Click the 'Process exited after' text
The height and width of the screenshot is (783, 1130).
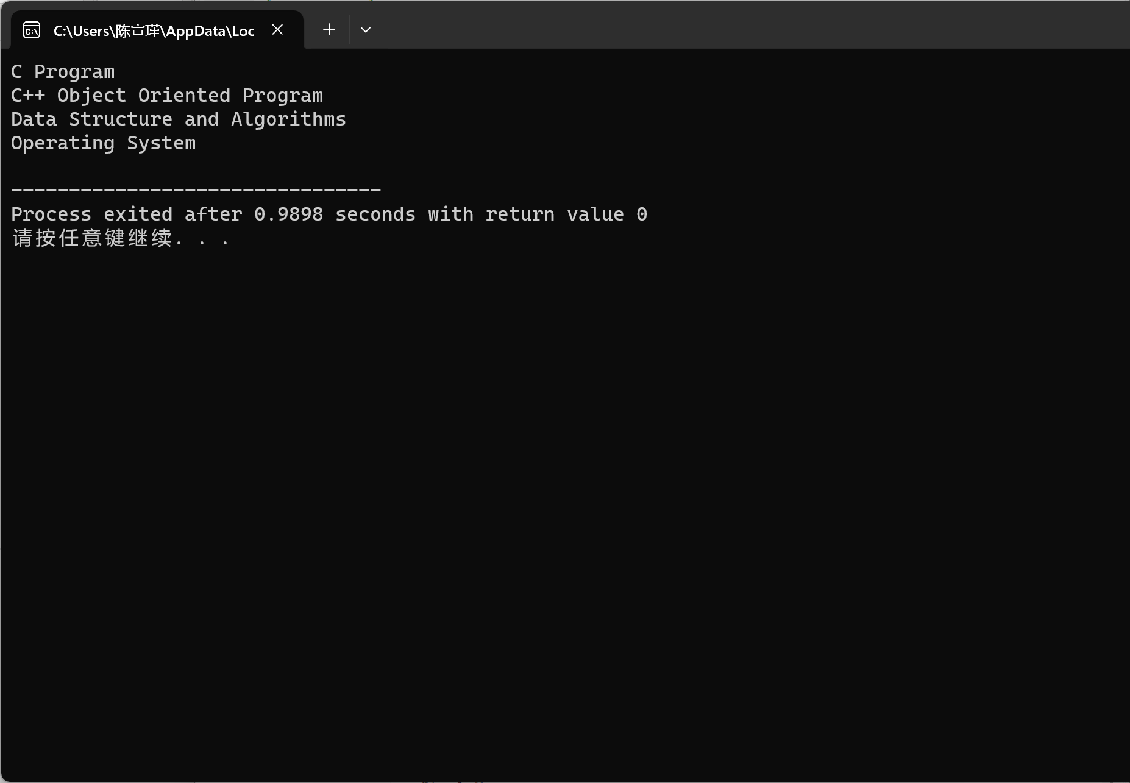pos(126,214)
